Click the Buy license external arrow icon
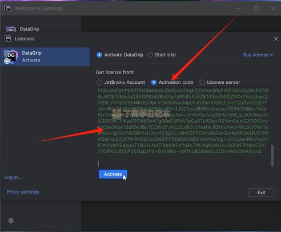This screenshot has width=281, height=232. click(x=271, y=55)
